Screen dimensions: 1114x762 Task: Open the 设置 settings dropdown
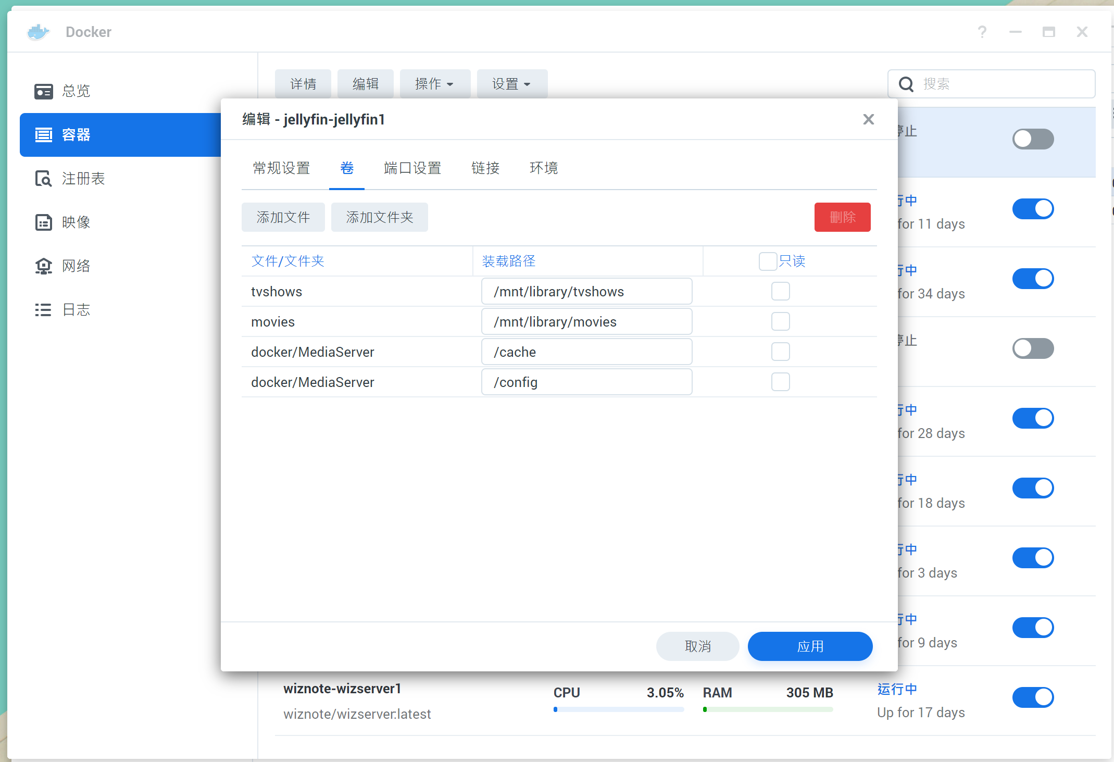click(512, 84)
